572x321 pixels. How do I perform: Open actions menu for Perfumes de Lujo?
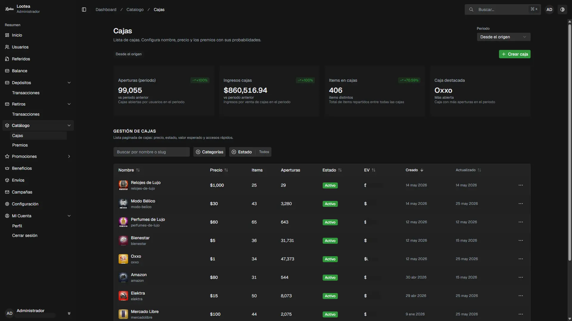click(x=520, y=222)
